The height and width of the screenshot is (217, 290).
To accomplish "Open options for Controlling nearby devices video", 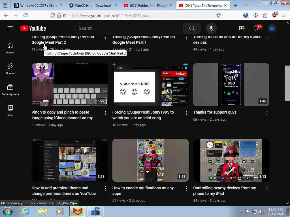I will click(x=267, y=188).
